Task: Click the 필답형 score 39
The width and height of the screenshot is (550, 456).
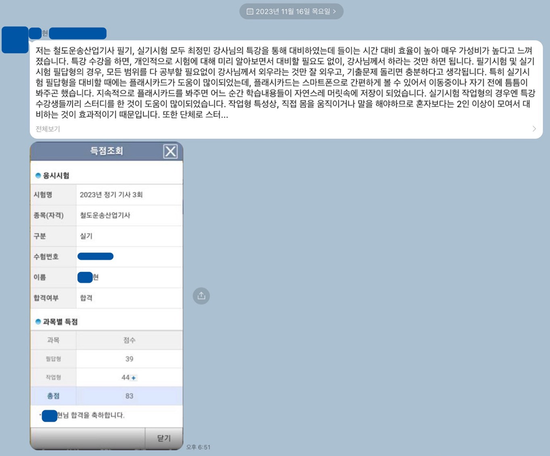Action: click(x=129, y=358)
